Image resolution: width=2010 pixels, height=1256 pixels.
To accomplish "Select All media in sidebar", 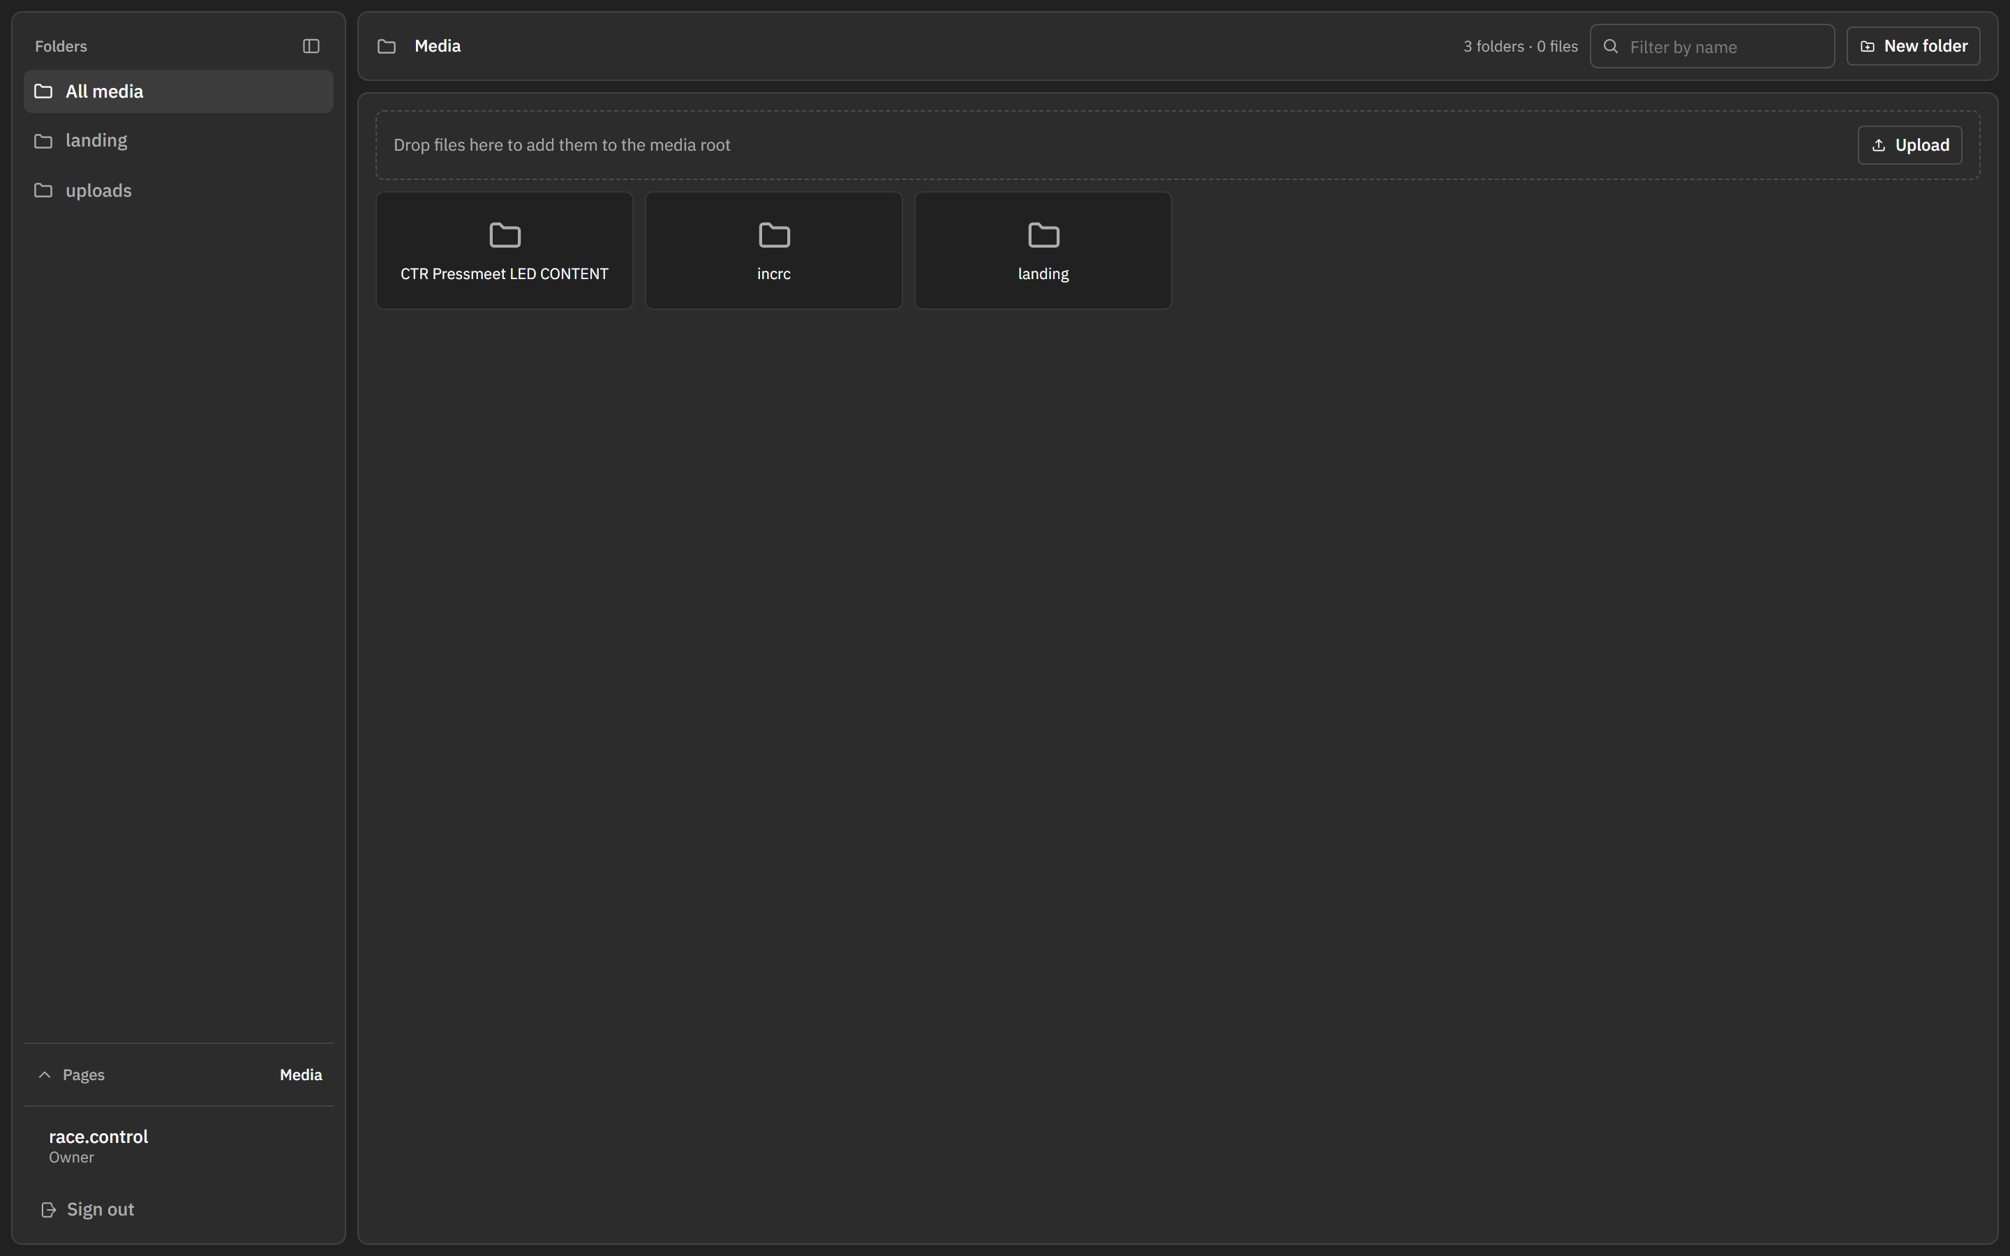I will click(179, 91).
